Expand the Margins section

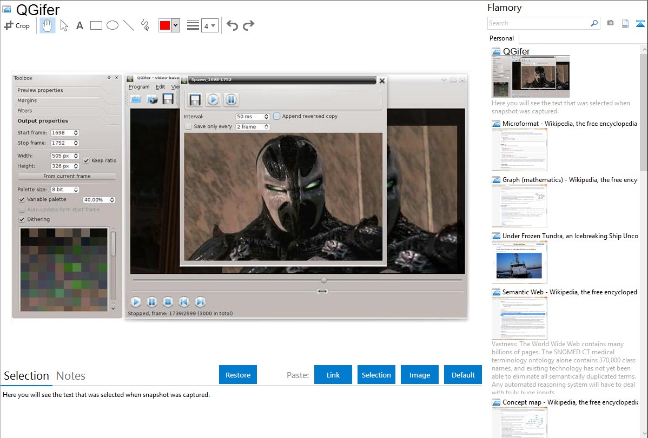(27, 101)
